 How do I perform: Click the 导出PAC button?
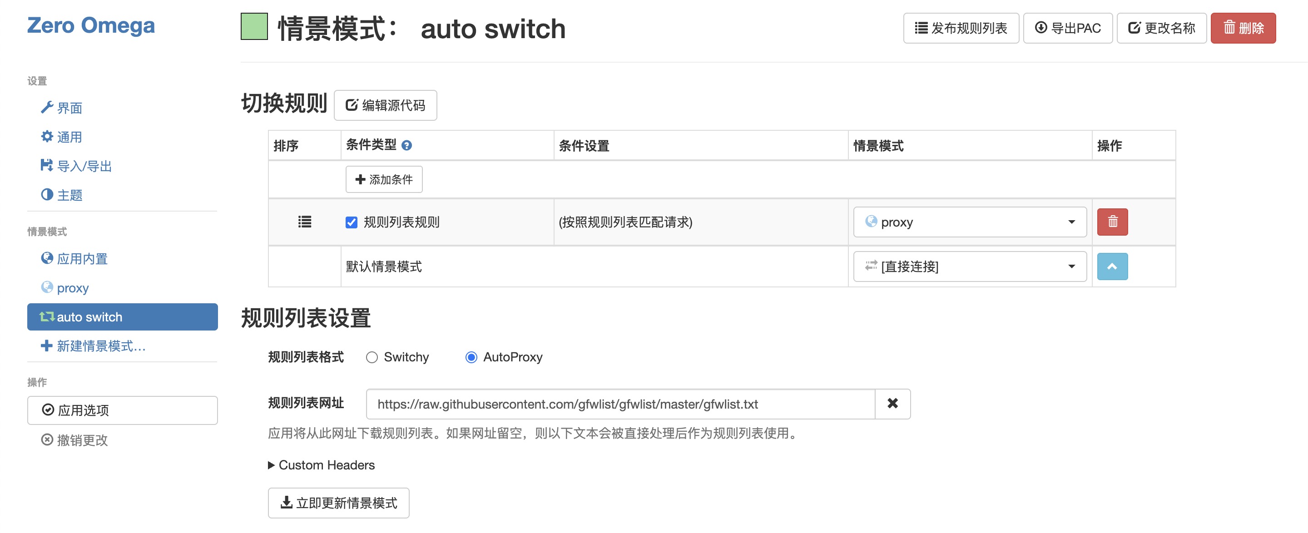[x=1067, y=28]
